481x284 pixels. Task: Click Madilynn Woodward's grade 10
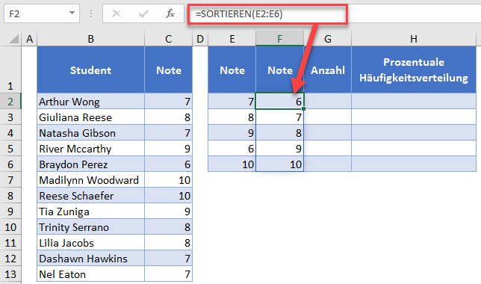click(168, 179)
